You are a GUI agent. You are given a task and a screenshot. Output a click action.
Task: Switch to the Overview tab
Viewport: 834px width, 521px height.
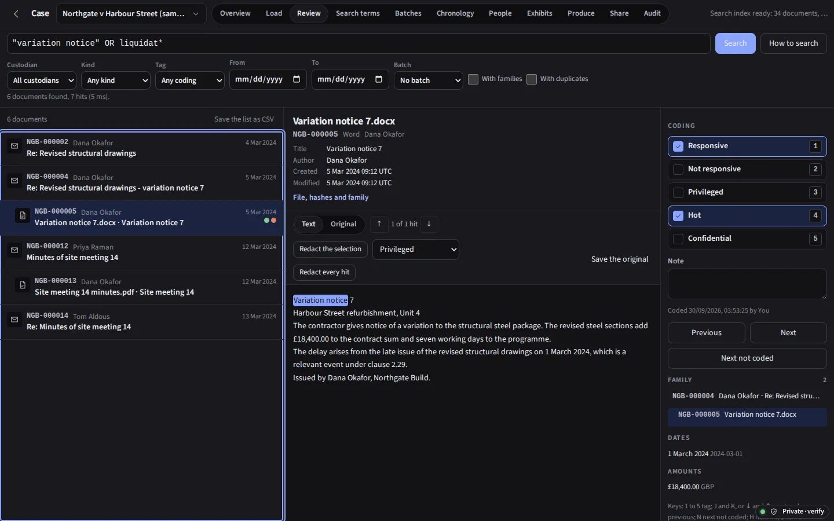235,13
